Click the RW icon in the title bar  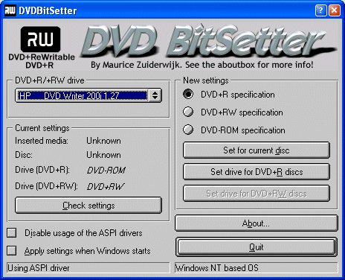point(10,10)
